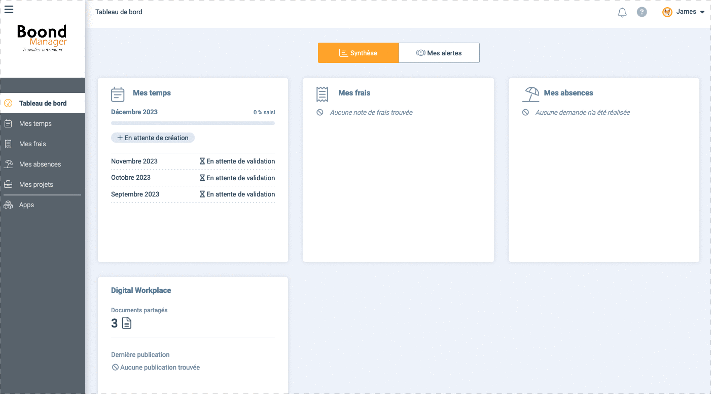Click Aucune publication trouvée message
The width and height of the screenshot is (711, 394).
(x=160, y=367)
